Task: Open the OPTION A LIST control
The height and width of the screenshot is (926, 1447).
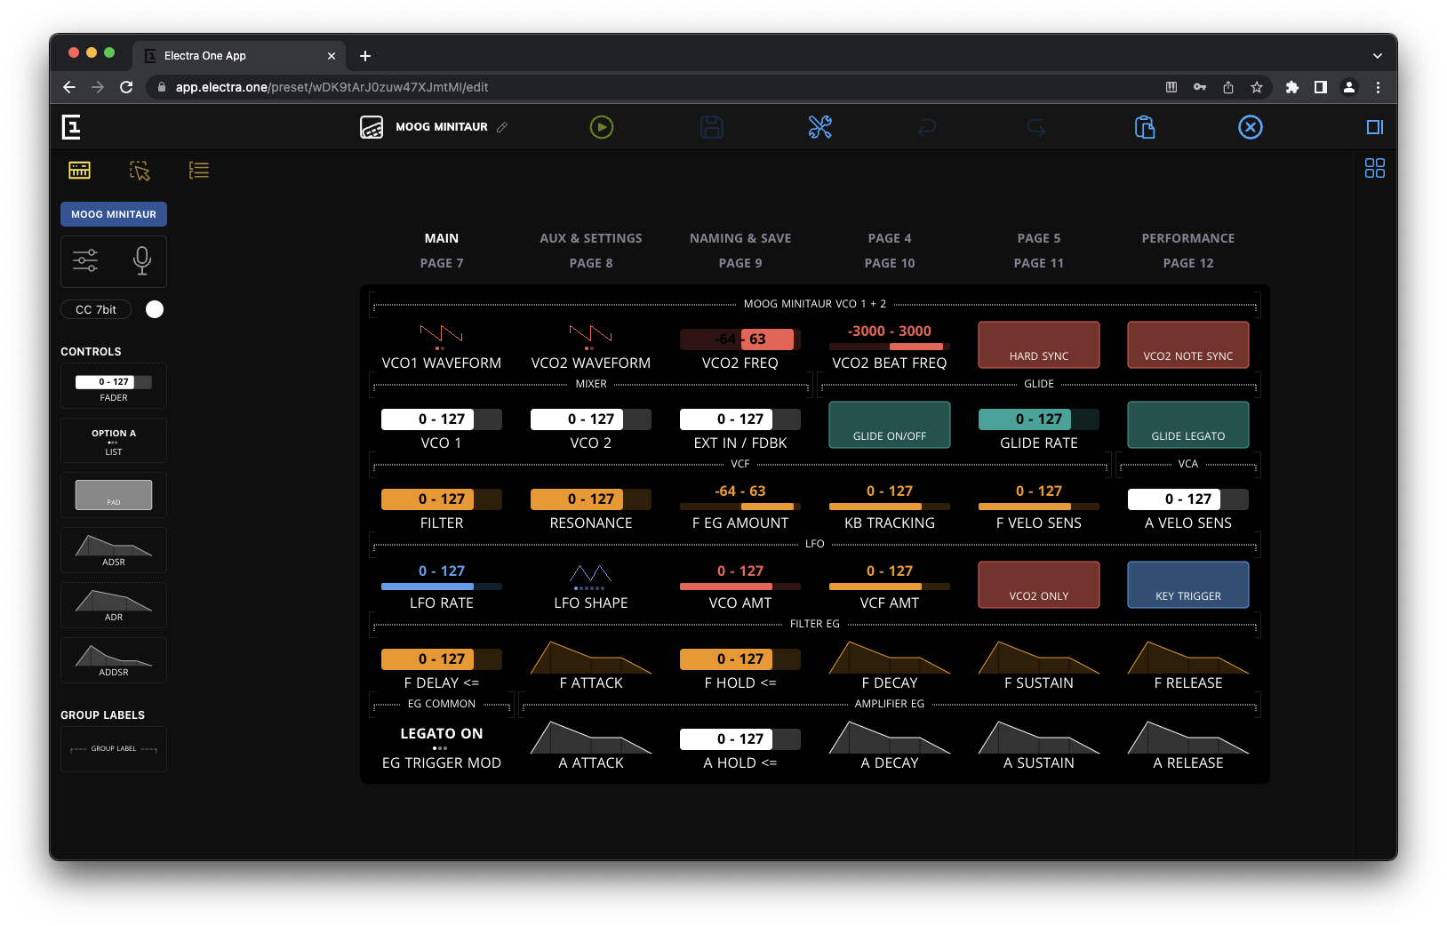Action: tap(113, 440)
